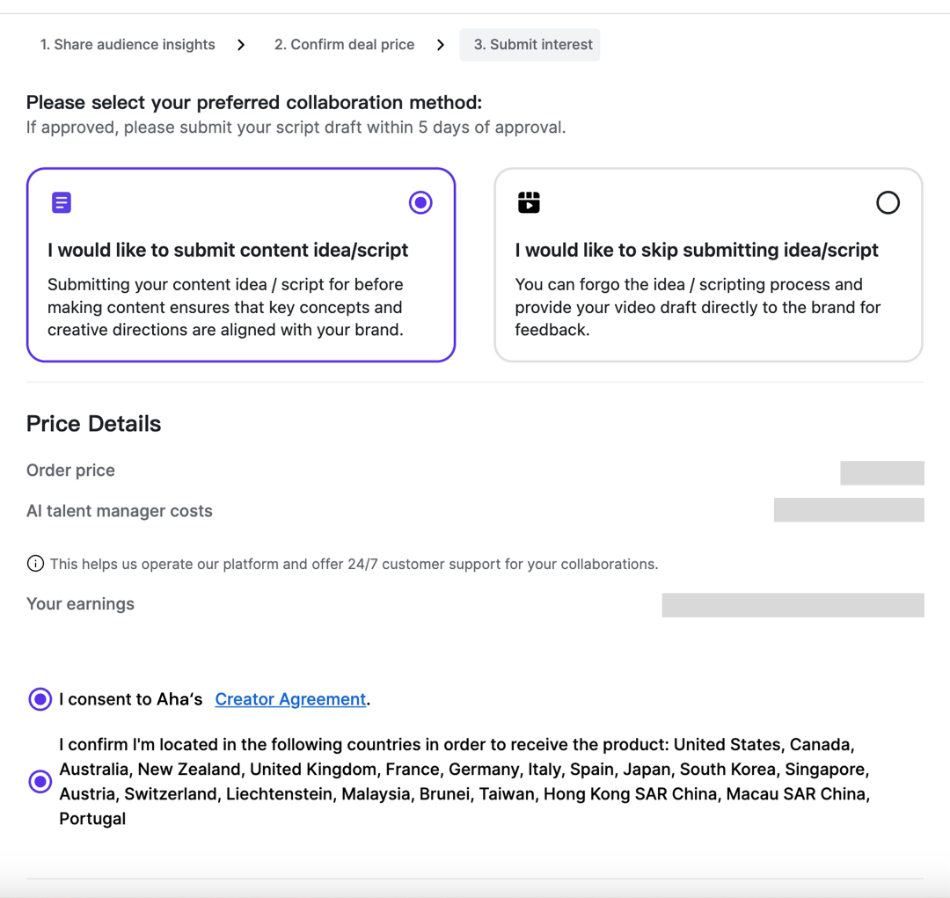Screen dimensions: 950x898
Task: Click the chevron after Confirm deal price
Action: point(441,45)
